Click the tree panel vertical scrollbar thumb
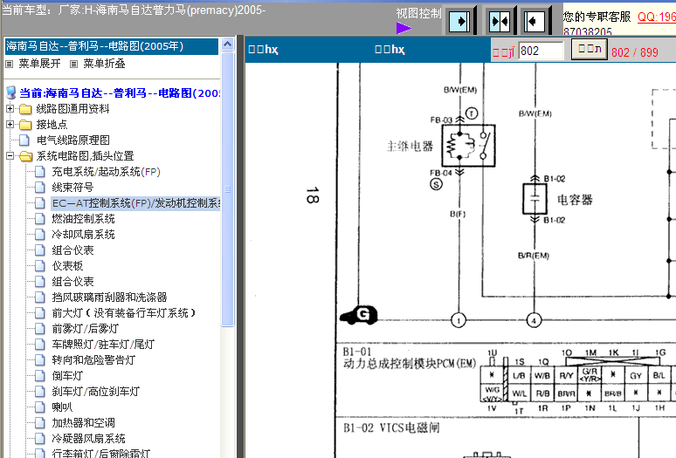The image size is (676, 458). (x=228, y=188)
